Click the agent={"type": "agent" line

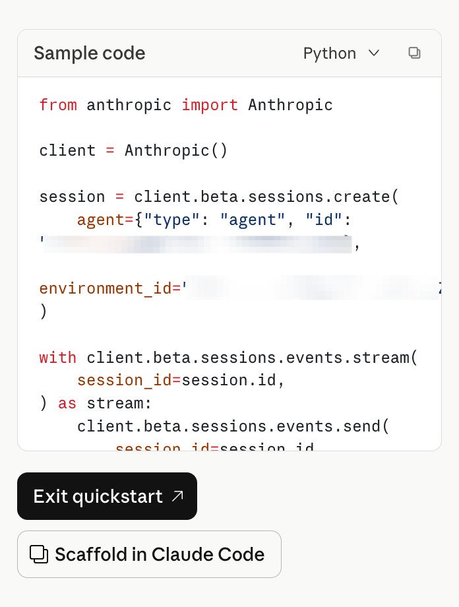(214, 220)
